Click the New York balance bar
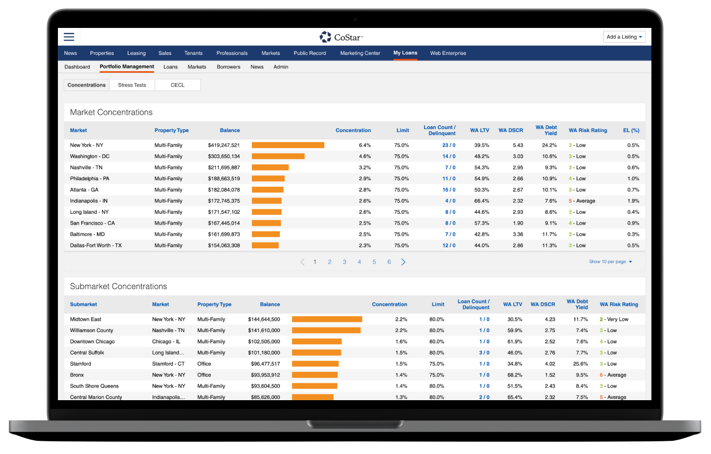Viewport: 711px width, 454px height. (x=288, y=145)
